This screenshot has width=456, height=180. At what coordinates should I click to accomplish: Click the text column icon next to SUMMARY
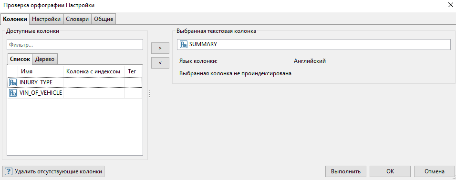184,44
